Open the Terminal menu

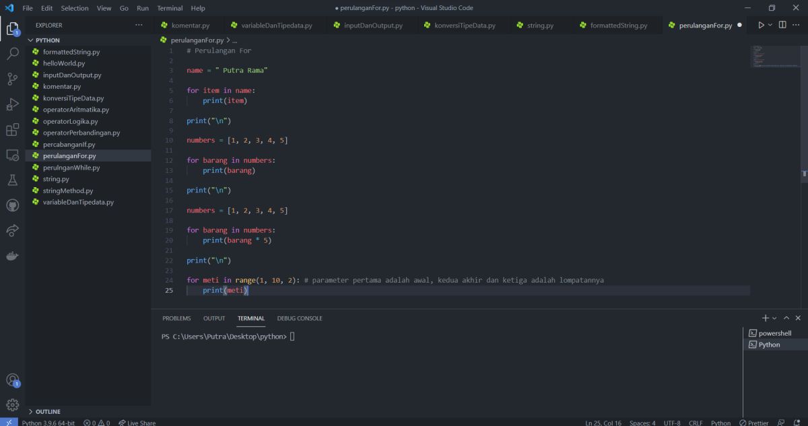point(170,8)
